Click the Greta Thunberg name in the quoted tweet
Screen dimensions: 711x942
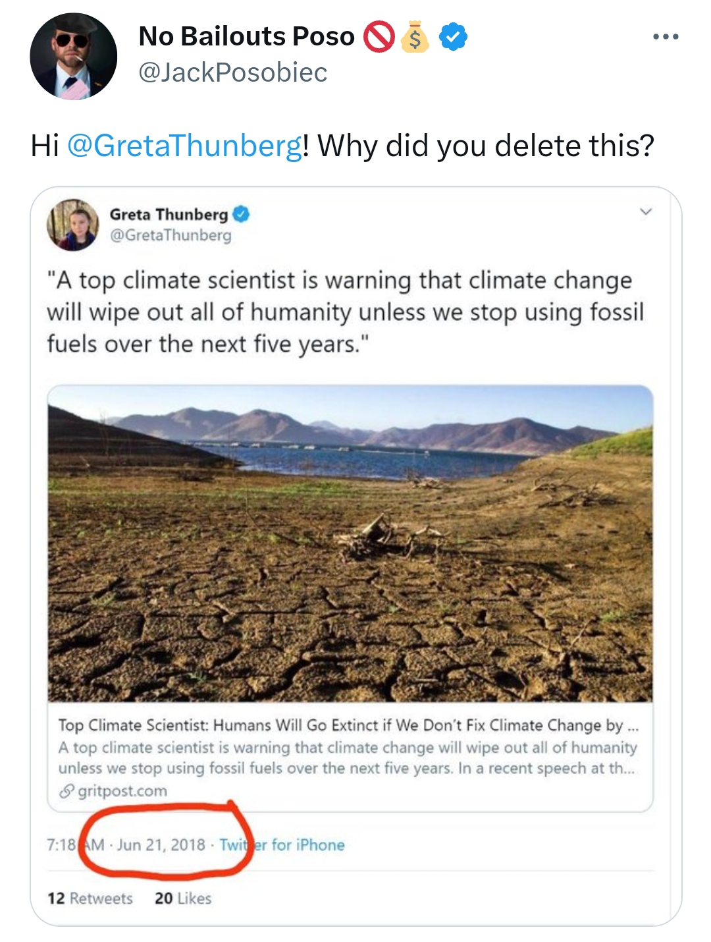point(169,214)
